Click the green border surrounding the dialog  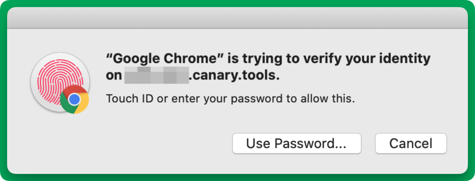pos(237,2)
